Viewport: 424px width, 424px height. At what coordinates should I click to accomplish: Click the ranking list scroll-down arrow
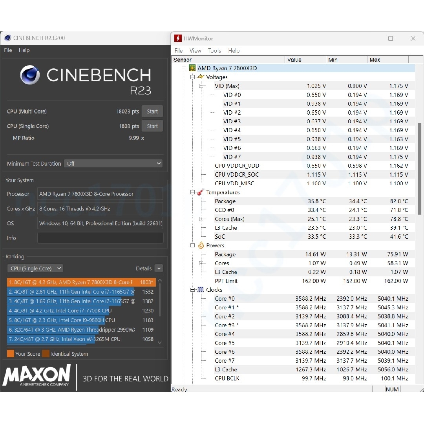160,342
